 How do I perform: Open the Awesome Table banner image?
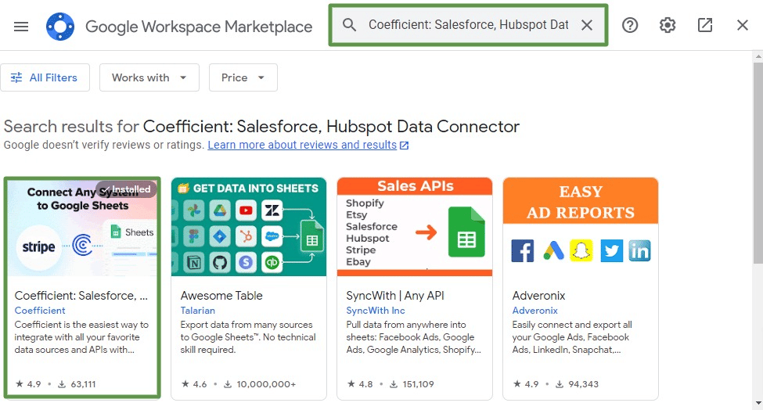249,227
